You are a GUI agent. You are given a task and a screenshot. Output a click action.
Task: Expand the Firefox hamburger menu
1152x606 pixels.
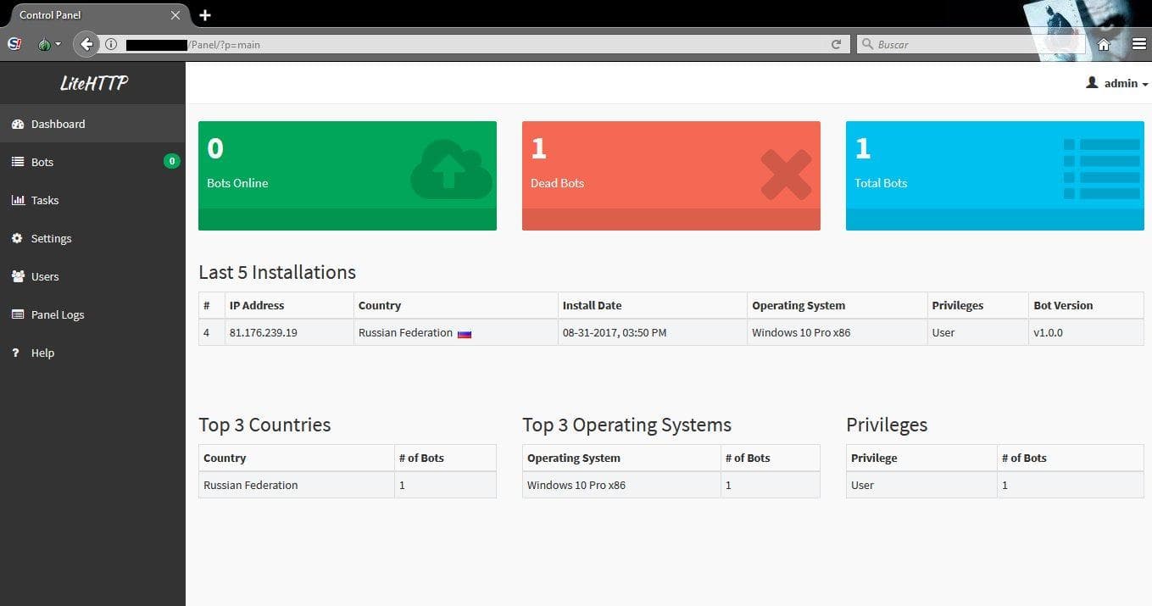[1138, 44]
